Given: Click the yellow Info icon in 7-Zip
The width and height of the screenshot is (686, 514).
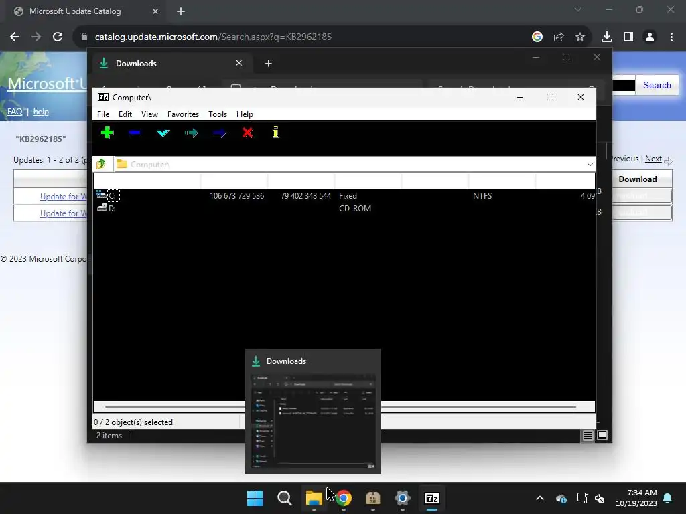Looking at the screenshot, I should point(275,132).
